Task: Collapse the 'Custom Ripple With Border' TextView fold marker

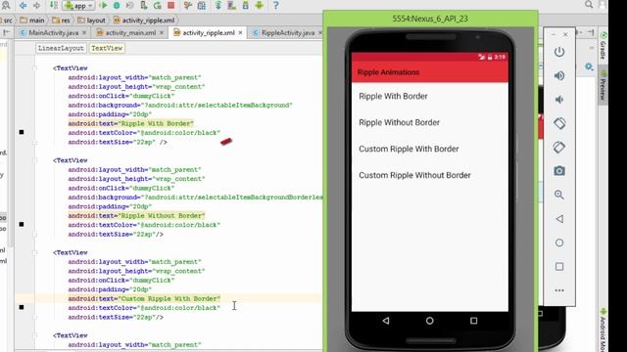Action: [35, 252]
